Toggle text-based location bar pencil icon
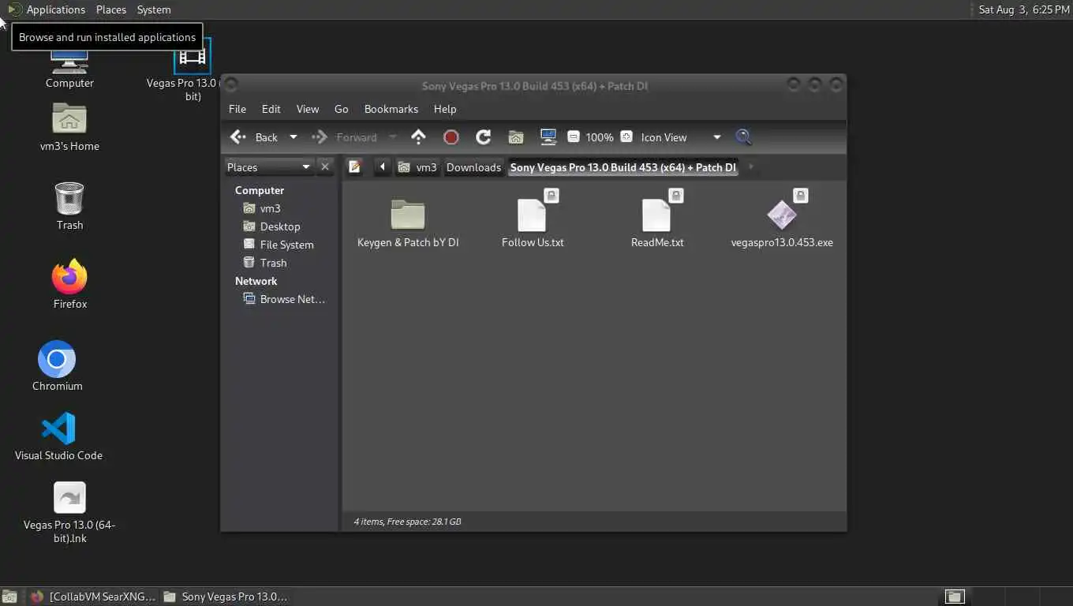Screen dimensions: 1073x606 click(x=355, y=166)
